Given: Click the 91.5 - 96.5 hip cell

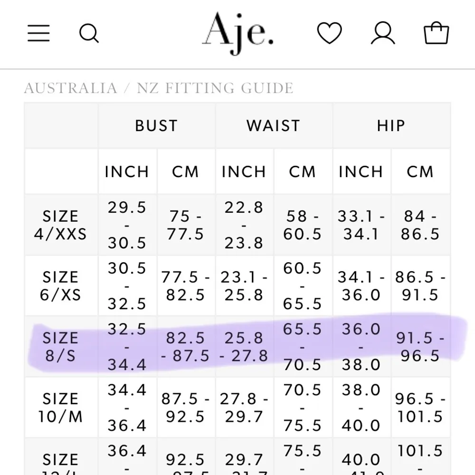Looking at the screenshot, I should click(420, 347).
